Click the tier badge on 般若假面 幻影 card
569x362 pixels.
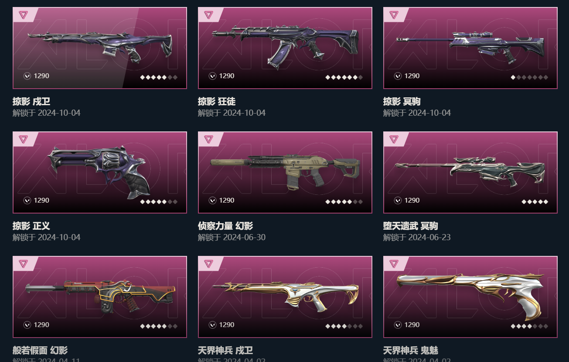[x=23, y=264]
